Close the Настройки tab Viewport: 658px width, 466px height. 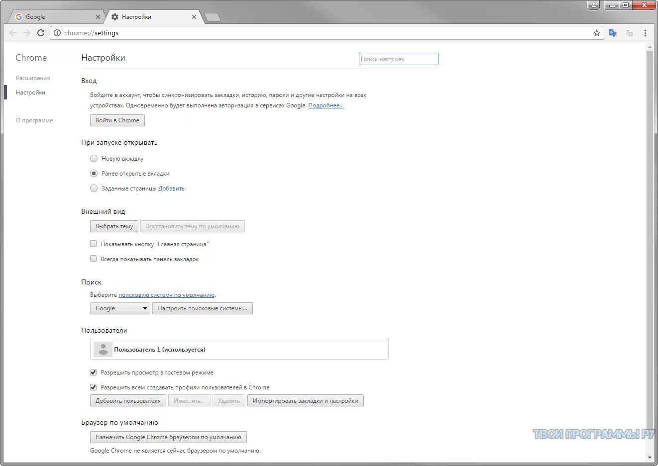pos(194,17)
